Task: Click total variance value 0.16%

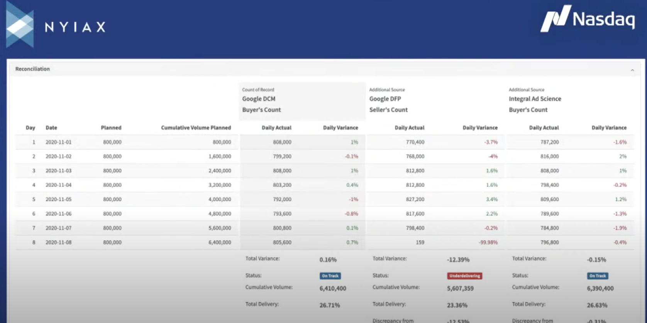Action: (x=328, y=260)
